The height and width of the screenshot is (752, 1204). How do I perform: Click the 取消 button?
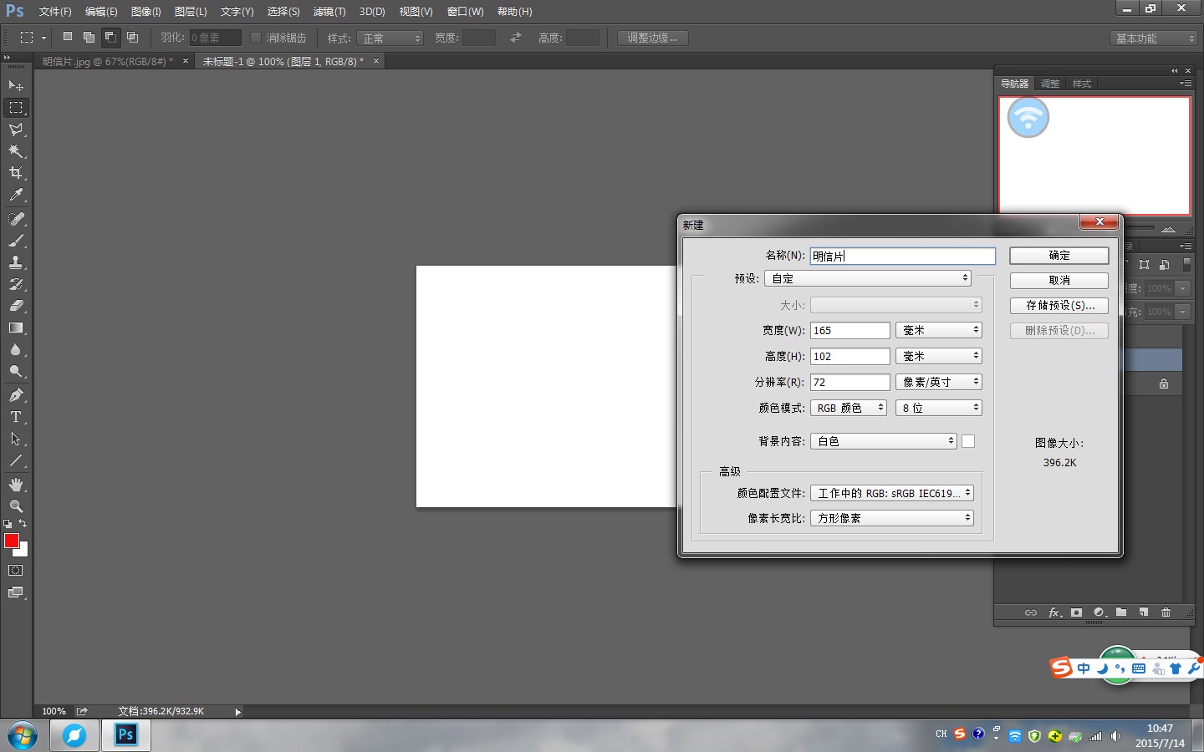pyautogui.click(x=1059, y=281)
